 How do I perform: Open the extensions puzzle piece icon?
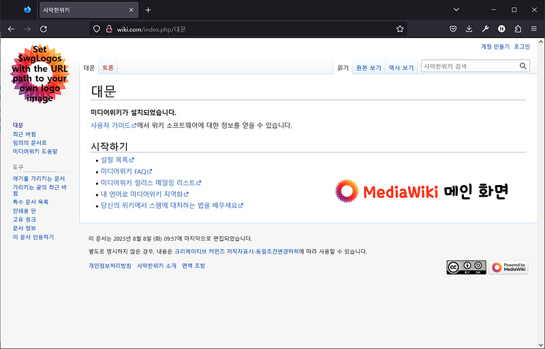coord(518,29)
